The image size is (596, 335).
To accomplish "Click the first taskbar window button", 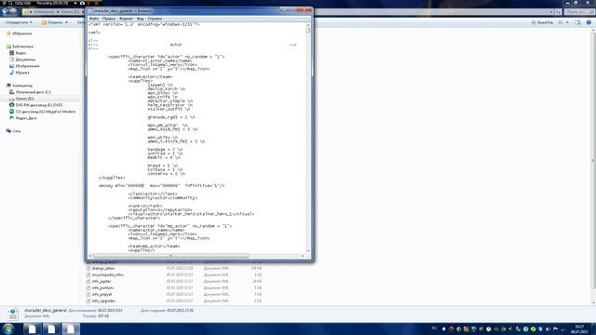I will 32,328.
